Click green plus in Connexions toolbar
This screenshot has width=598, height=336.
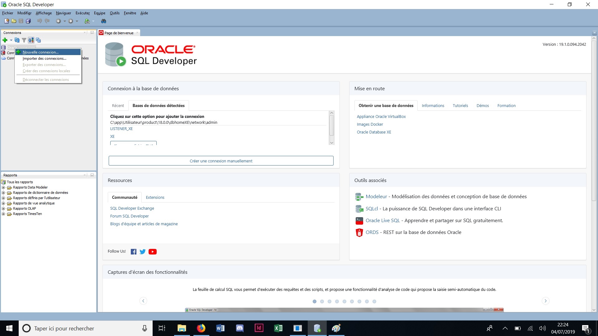click(5, 40)
